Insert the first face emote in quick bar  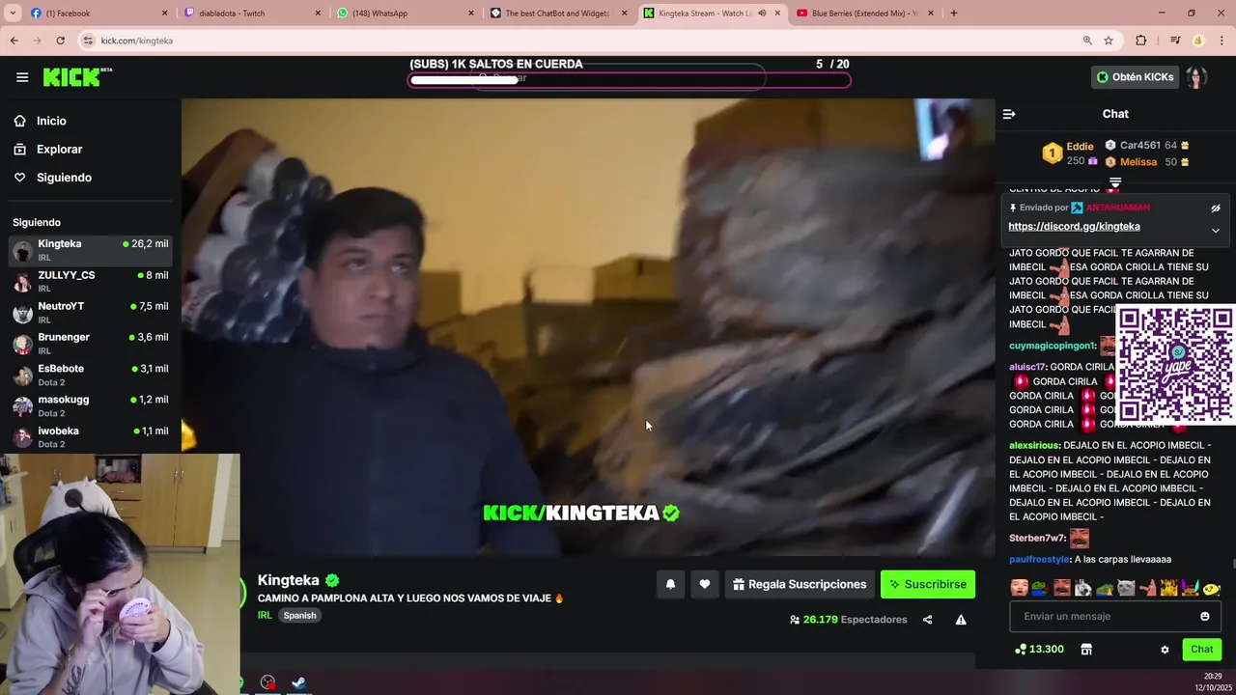[1019, 588]
